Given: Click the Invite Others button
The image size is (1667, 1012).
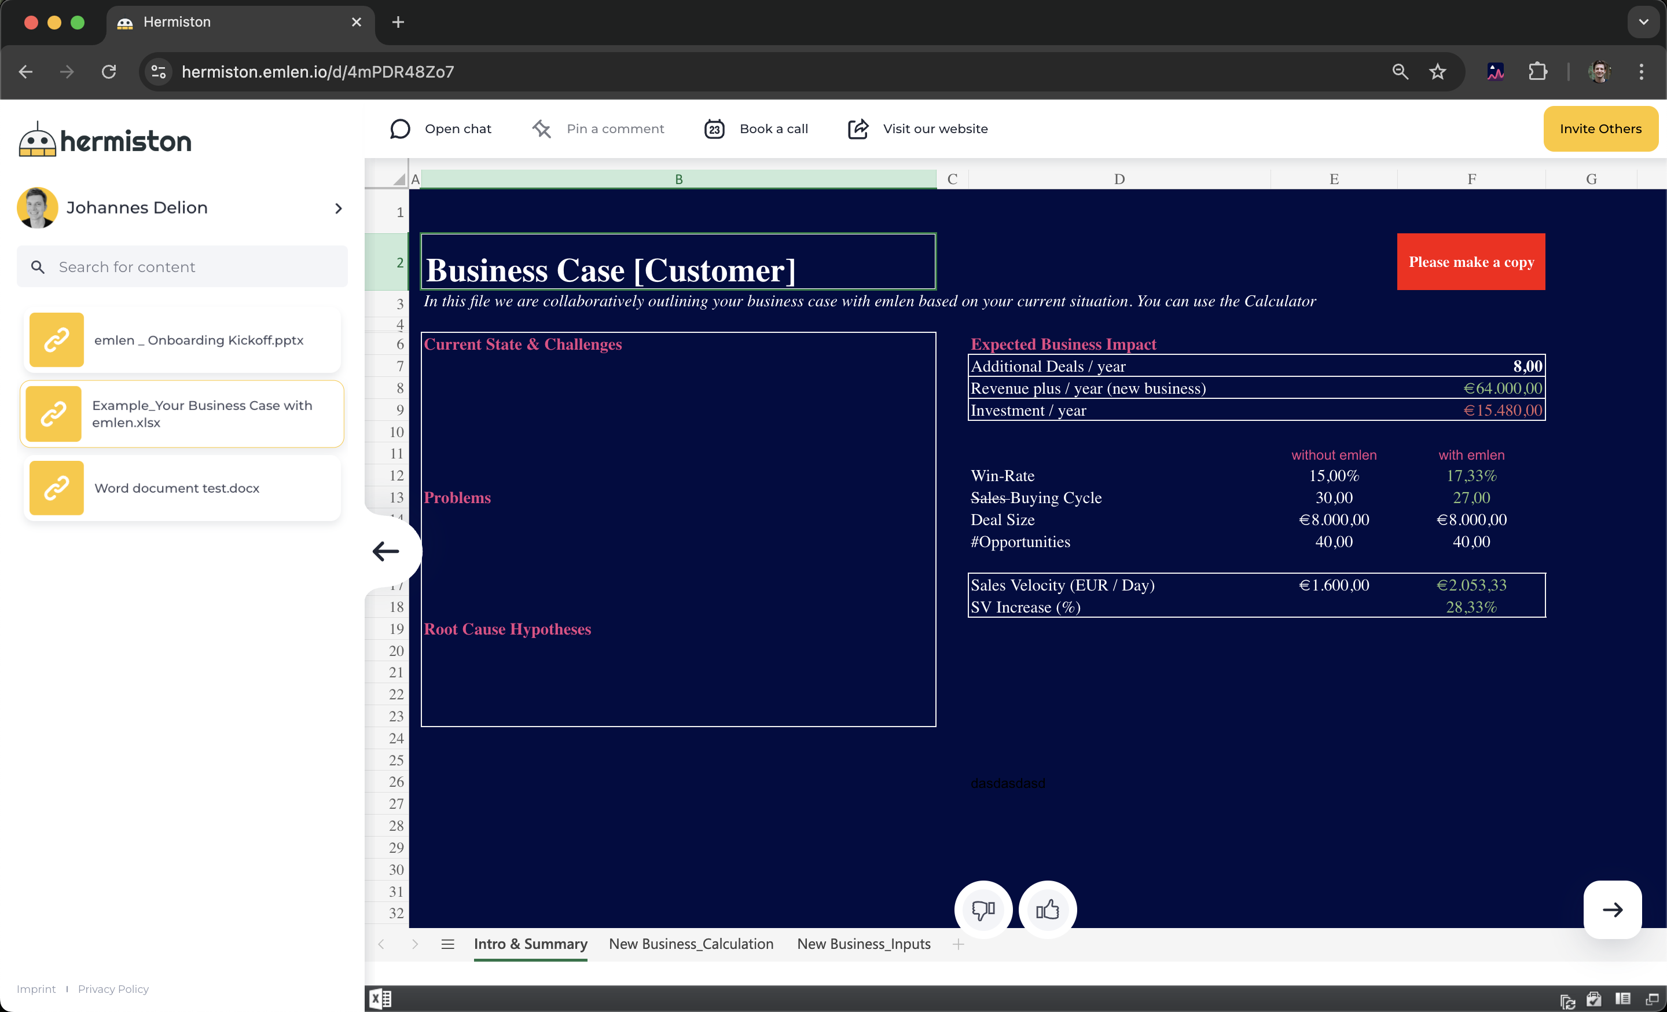Looking at the screenshot, I should (1600, 129).
